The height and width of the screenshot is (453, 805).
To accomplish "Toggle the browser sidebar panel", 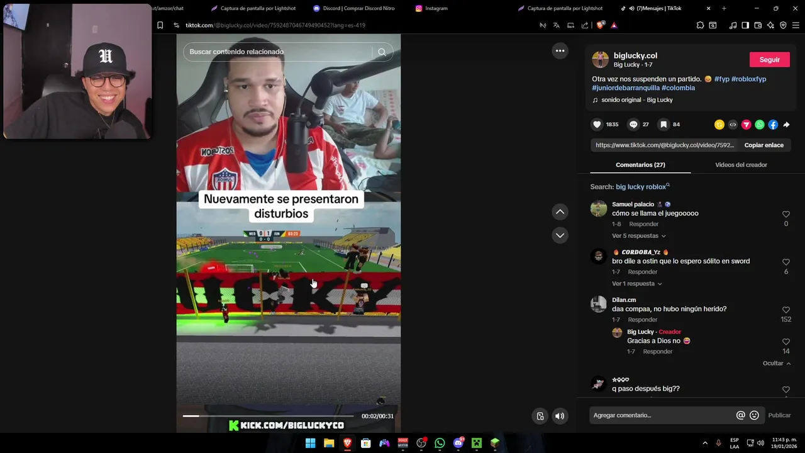I will pyautogui.click(x=745, y=25).
